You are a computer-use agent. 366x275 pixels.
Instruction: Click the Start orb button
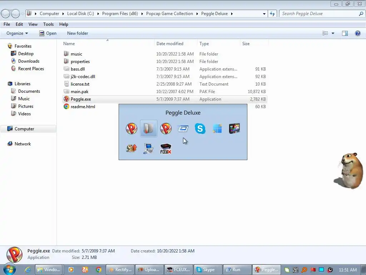(x=9, y=270)
